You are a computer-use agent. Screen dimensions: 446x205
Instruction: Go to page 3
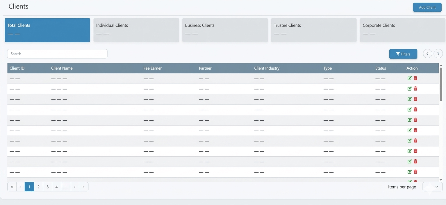pyautogui.click(x=47, y=187)
